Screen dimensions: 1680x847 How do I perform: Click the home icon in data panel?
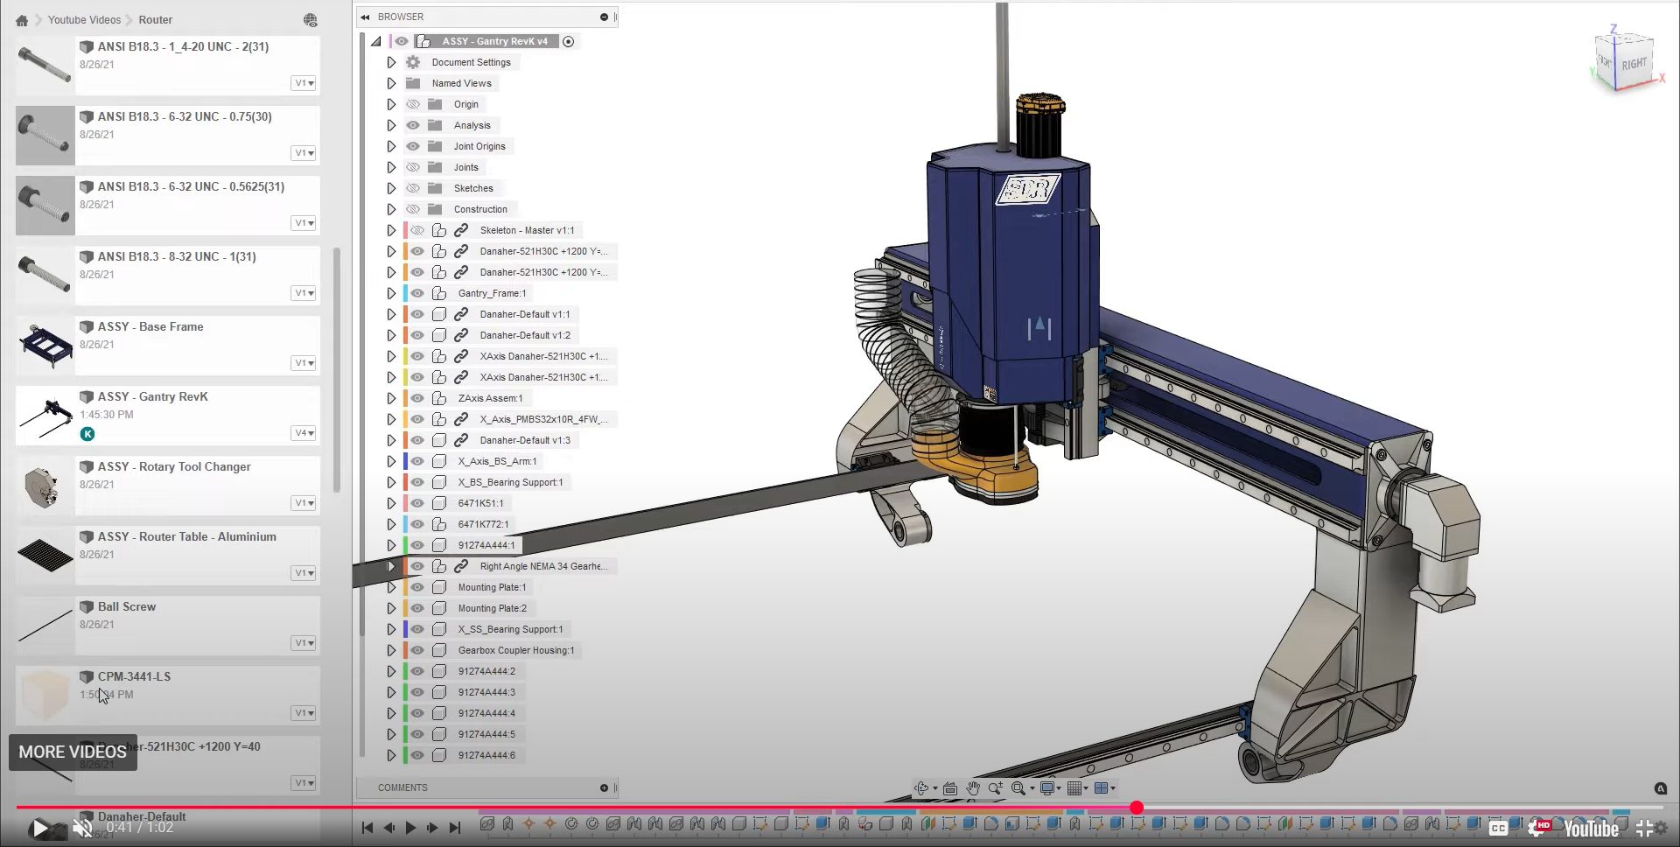22,20
